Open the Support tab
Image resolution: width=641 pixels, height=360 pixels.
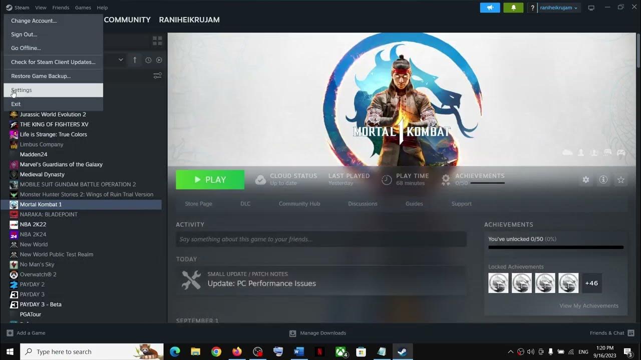[x=462, y=204]
